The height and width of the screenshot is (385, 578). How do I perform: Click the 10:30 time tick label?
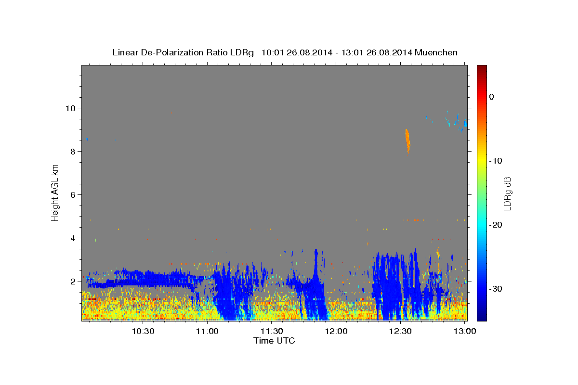144,331
